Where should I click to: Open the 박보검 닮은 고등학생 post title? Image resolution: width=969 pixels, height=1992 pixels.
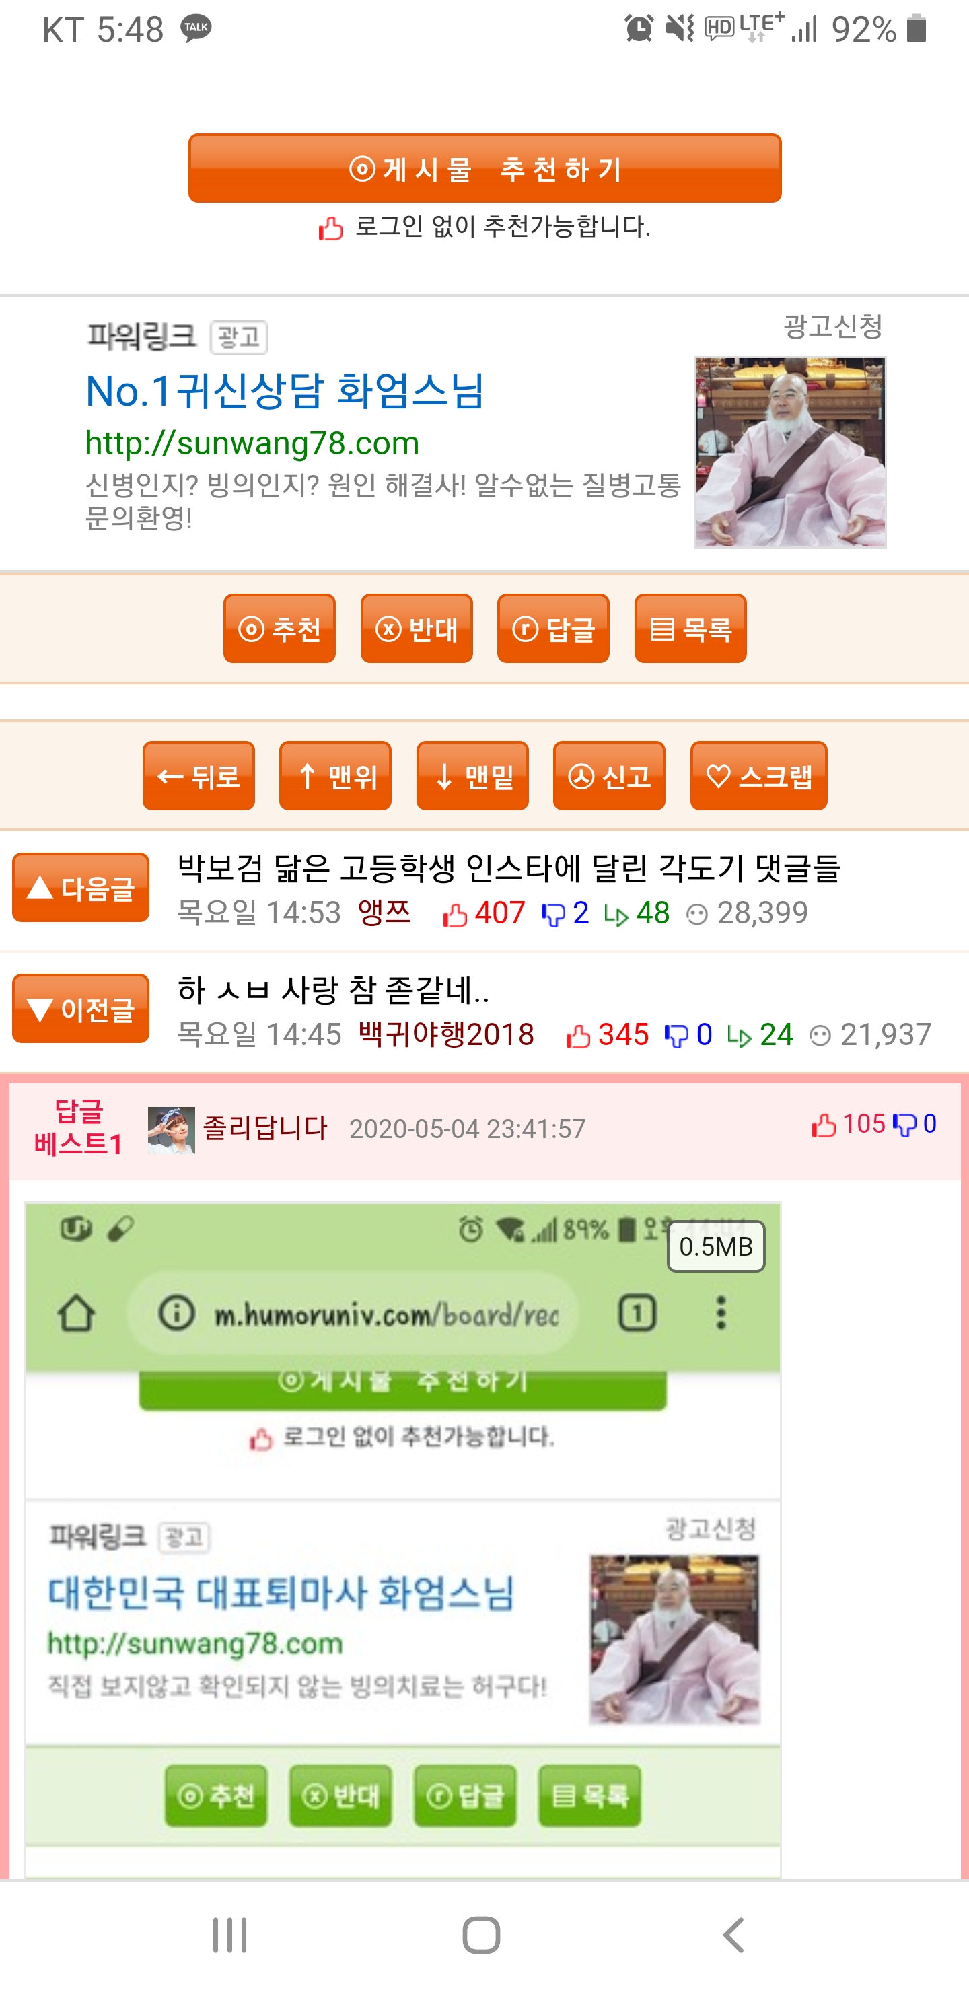(508, 868)
